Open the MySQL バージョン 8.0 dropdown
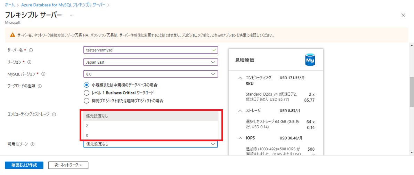This screenshot has width=414, height=175. [151, 74]
